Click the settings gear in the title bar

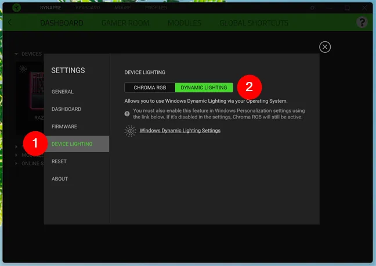coord(312,8)
